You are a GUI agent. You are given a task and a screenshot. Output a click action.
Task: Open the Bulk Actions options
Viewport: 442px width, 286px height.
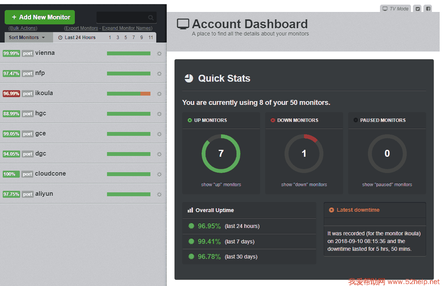[23, 28]
